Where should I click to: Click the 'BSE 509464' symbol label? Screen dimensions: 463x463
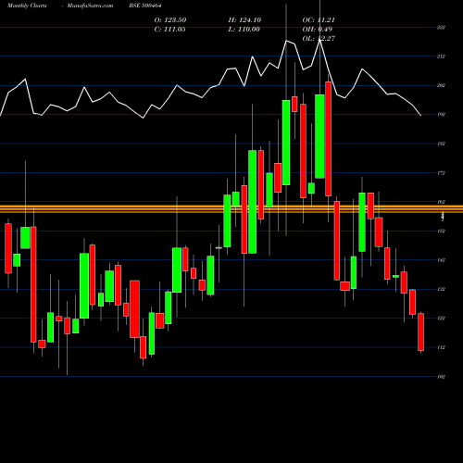(x=145, y=6)
